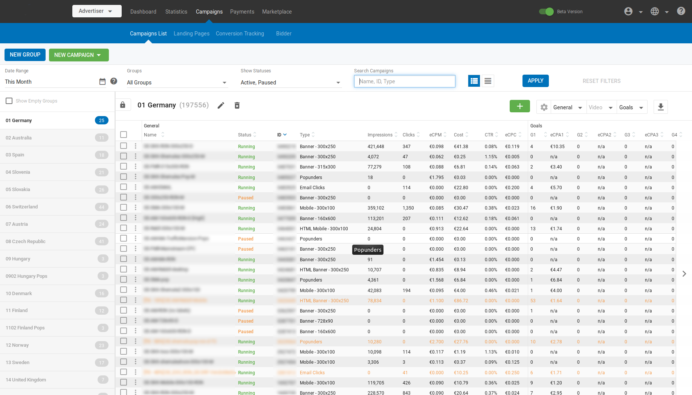
Task: Open the help question mark icon
Action: coord(681,11)
